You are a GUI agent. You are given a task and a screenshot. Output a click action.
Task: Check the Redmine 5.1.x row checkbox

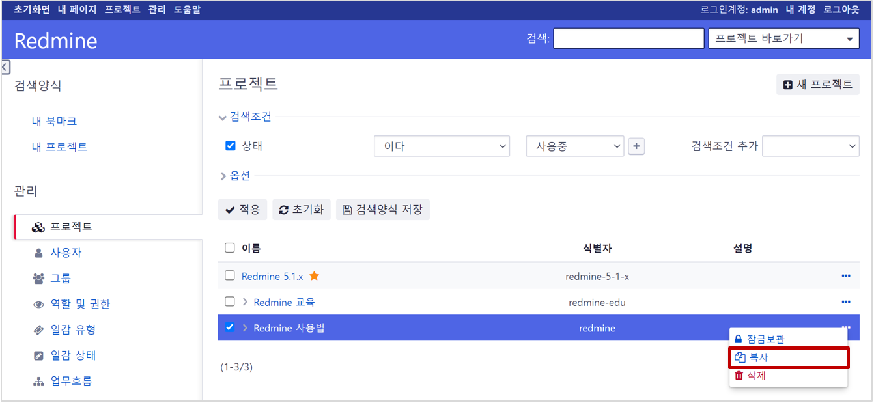coord(229,275)
